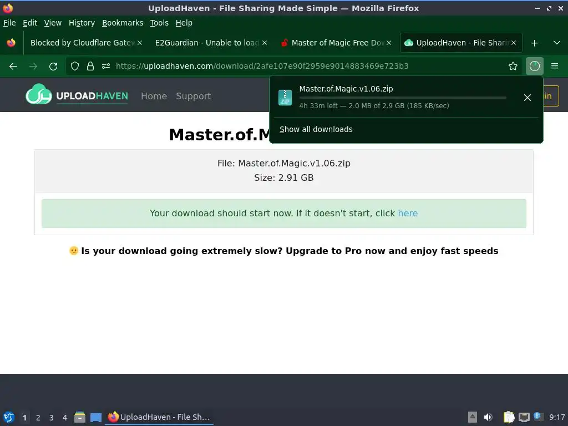Open the taskbar application launcher menu
Viewport: 568px width, 426px height.
point(9,417)
